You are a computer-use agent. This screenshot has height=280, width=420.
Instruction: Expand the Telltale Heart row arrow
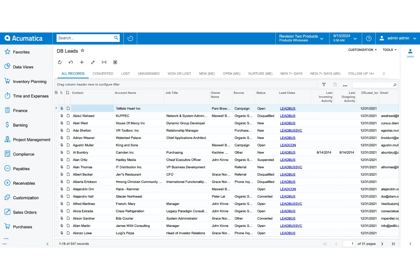click(x=56, y=108)
